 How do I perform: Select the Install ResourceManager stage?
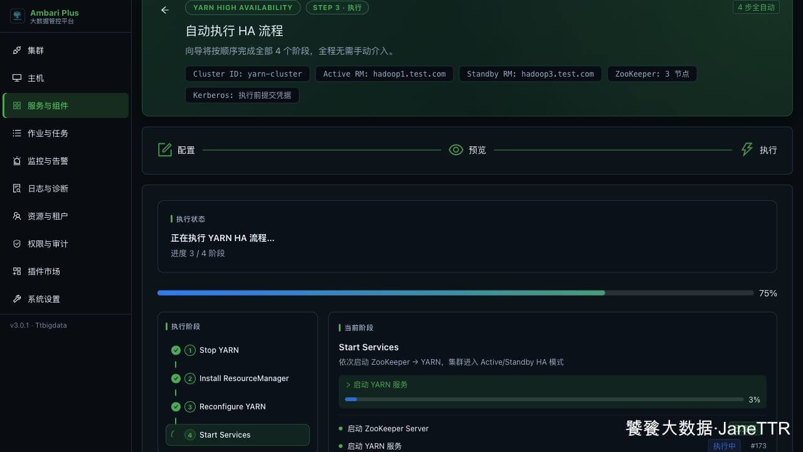(238, 379)
